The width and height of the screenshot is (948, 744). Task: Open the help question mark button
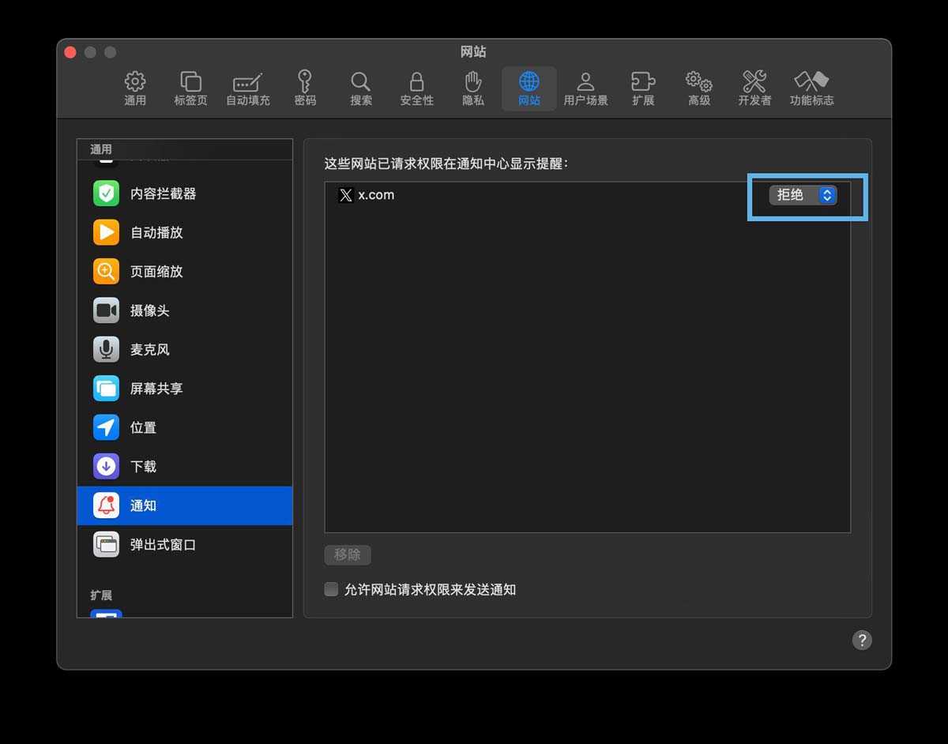862,640
